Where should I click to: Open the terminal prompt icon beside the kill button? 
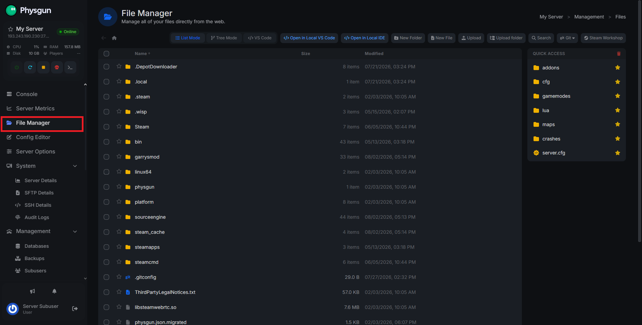coord(70,67)
